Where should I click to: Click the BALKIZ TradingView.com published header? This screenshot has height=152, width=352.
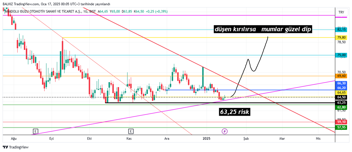point(56,4)
